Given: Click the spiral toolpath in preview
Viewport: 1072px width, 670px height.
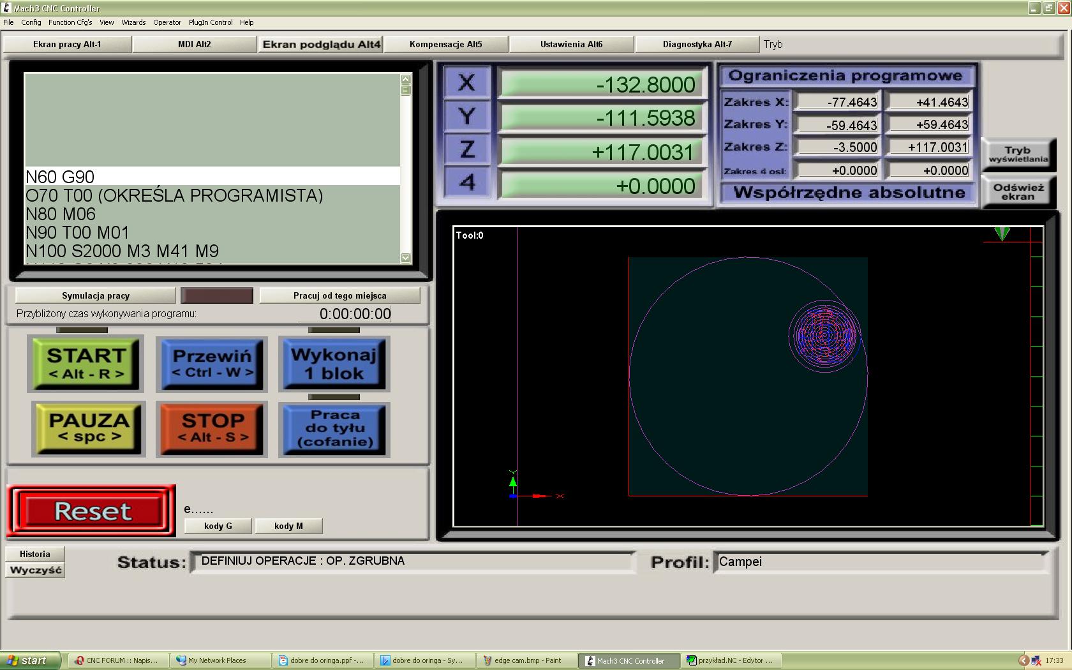Looking at the screenshot, I should coord(824,335).
